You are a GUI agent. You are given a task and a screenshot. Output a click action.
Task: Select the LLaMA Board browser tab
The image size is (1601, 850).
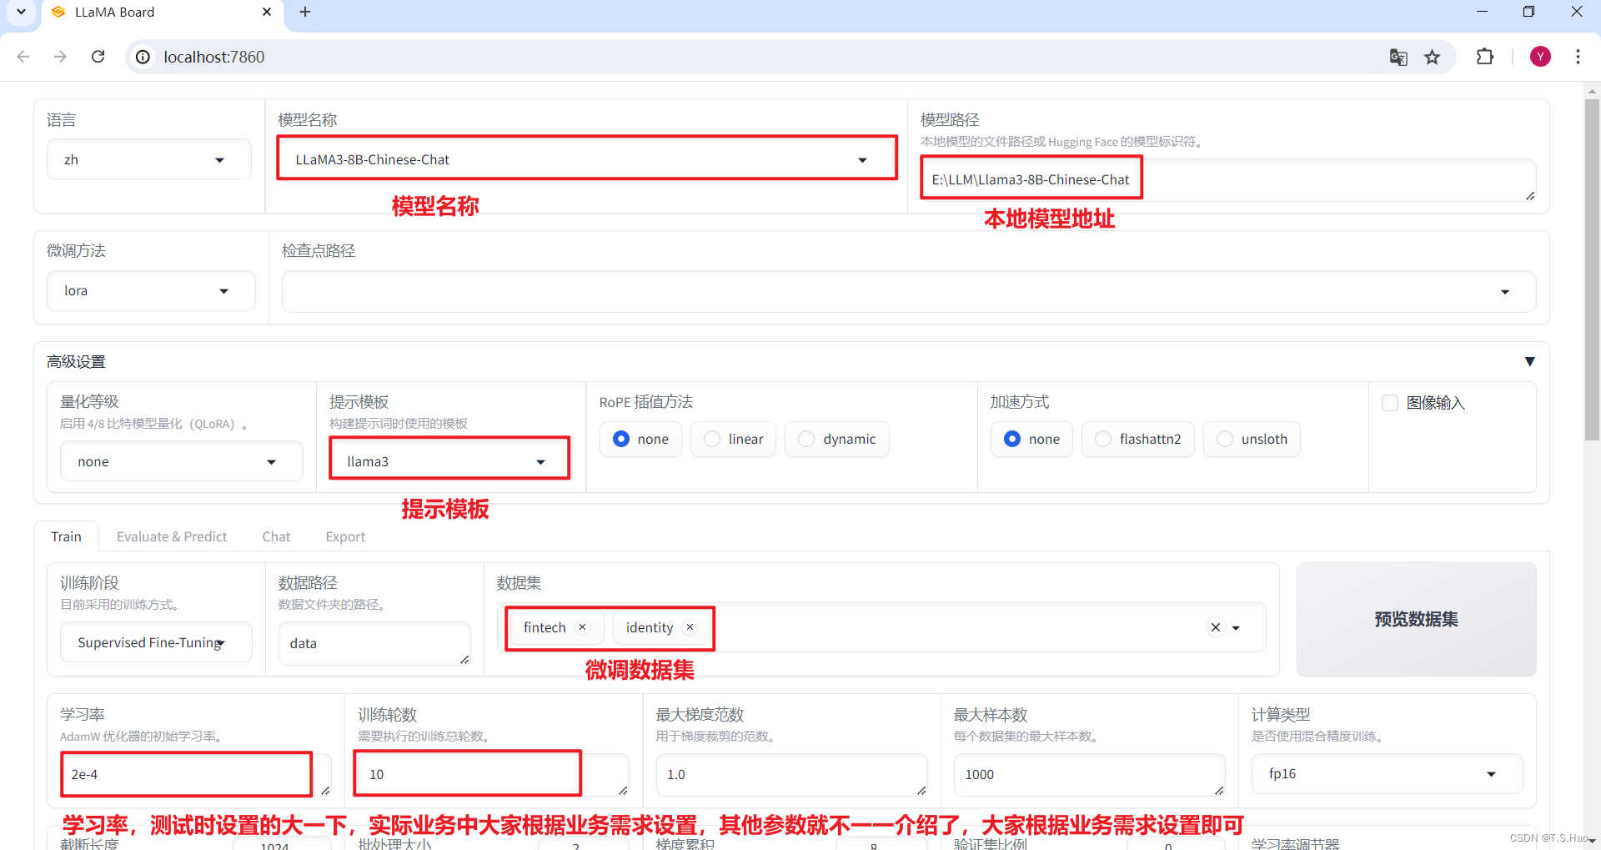(x=163, y=13)
